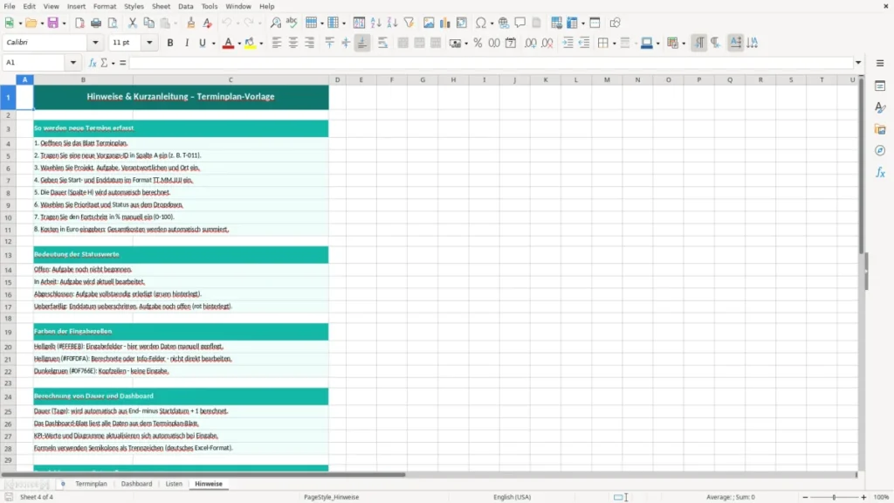This screenshot has width=894, height=503.
Task: Open the Select Function sum dropdown
Action: pos(113,63)
